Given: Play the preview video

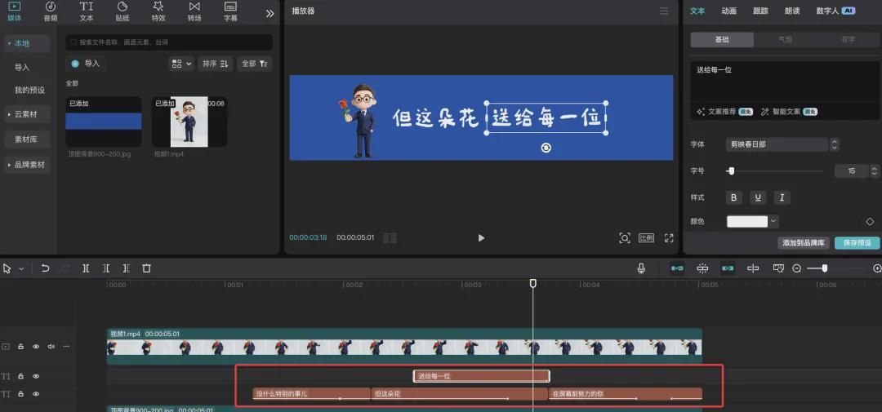Looking at the screenshot, I should pos(481,237).
